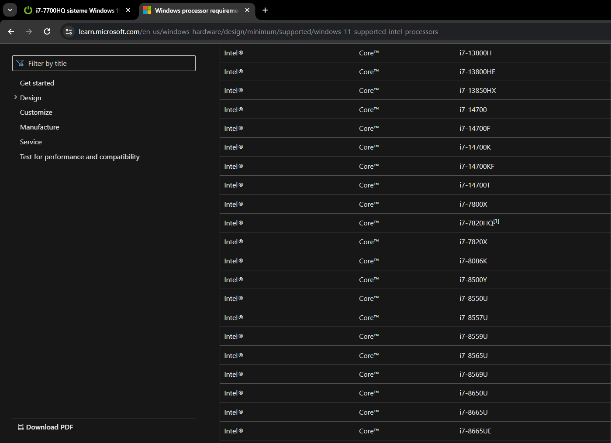Select the i7-8650U model cell
Screen dimensions: 611x443
coord(474,393)
